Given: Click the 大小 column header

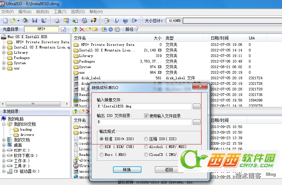Looking at the screenshot, I should click(158, 38).
